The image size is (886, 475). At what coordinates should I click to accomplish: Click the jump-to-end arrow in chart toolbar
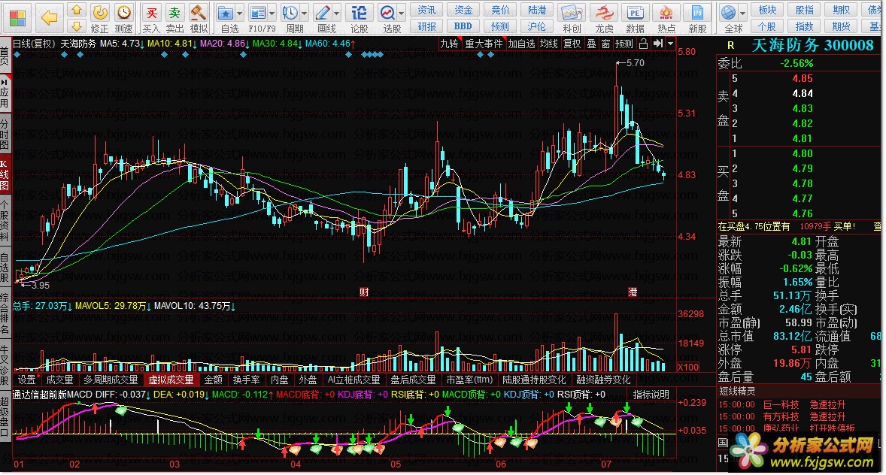pyautogui.click(x=657, y=44)
